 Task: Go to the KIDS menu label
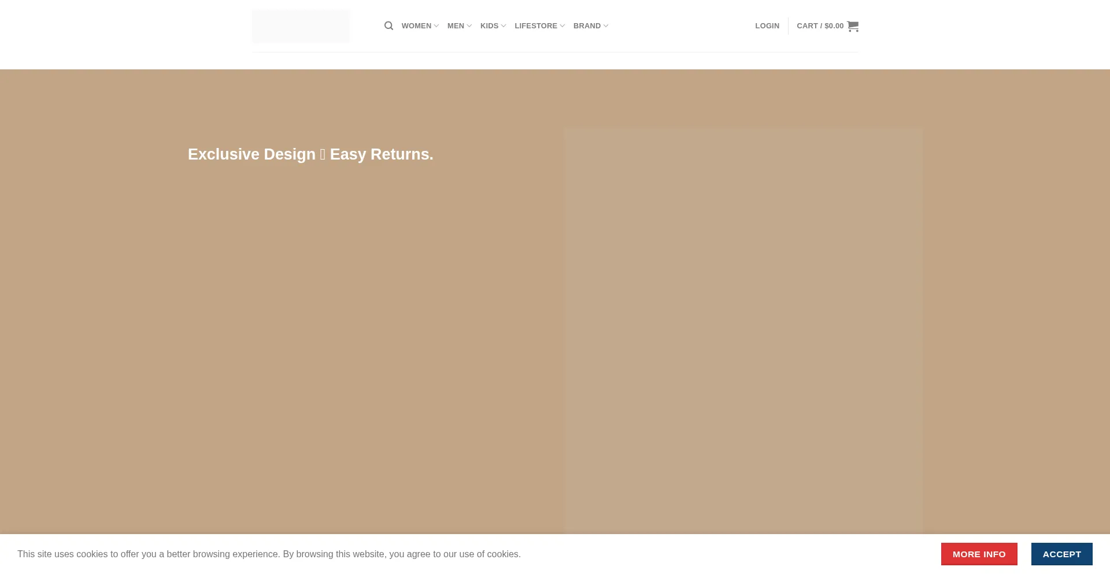[x=489, y=26]
